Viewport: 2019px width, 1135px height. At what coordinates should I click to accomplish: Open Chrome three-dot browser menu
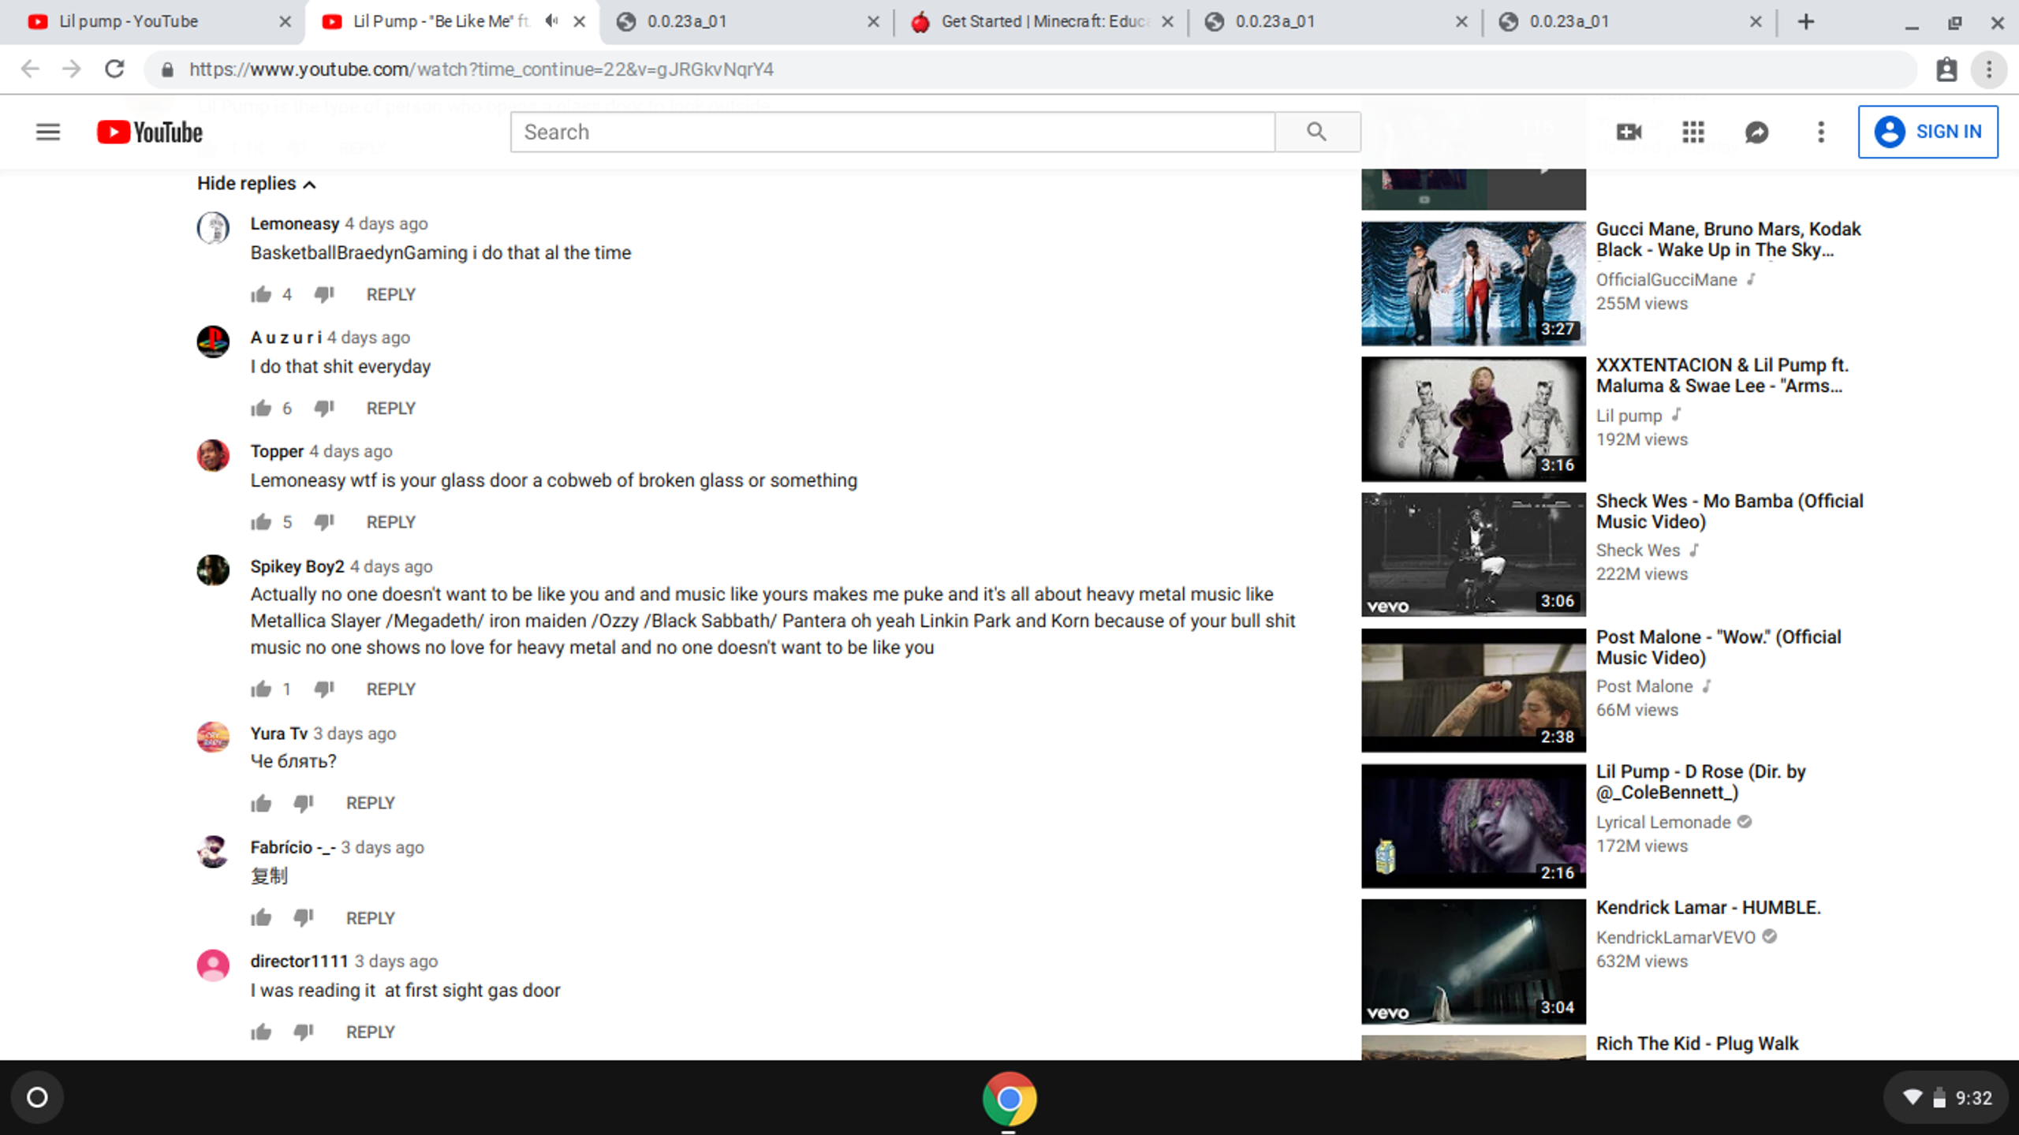pyautogui.click(x=1988, y=69)
